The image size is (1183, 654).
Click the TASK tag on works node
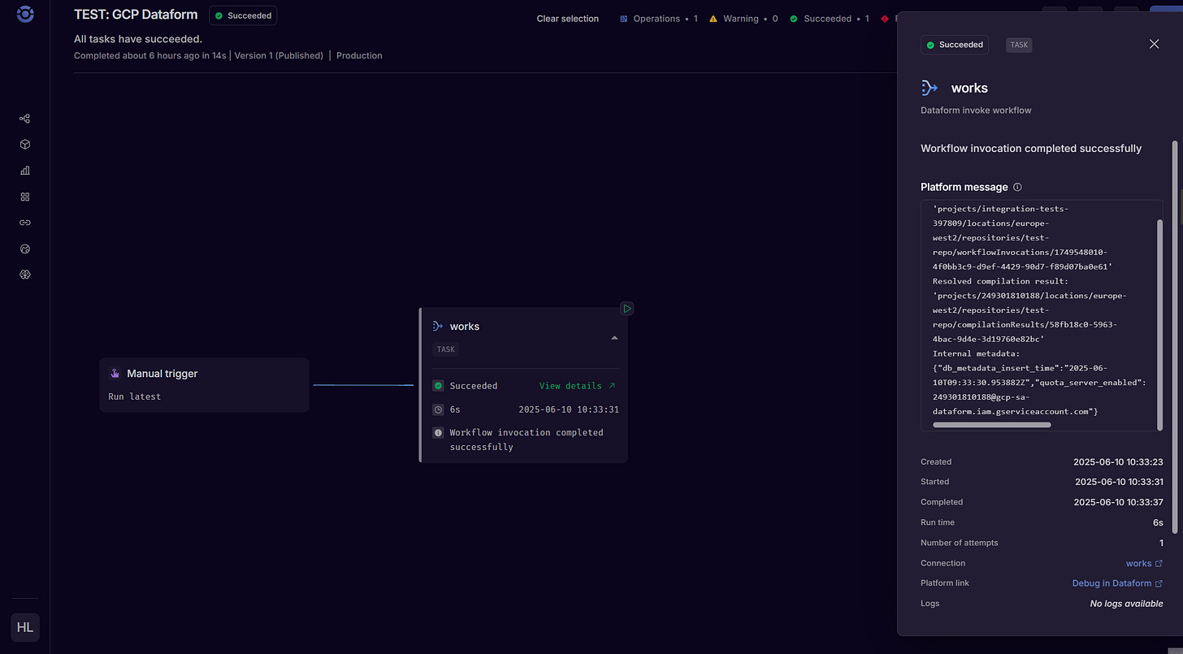pyautogui.click(x=446, y=349)
